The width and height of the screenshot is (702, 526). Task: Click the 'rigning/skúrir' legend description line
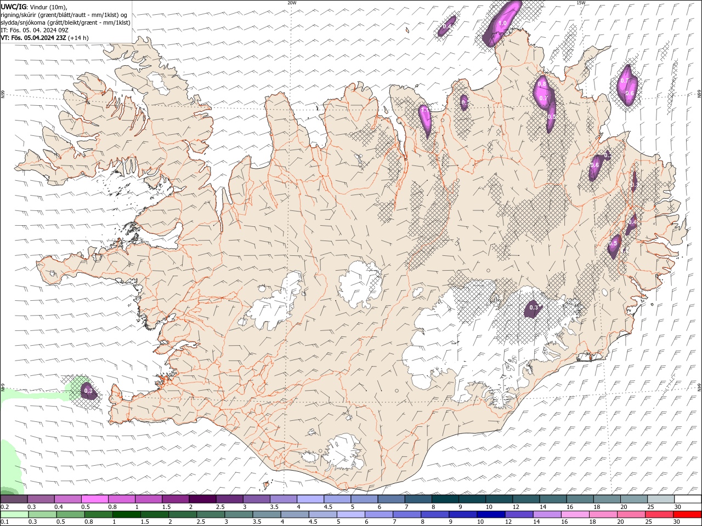pos(64,15)
